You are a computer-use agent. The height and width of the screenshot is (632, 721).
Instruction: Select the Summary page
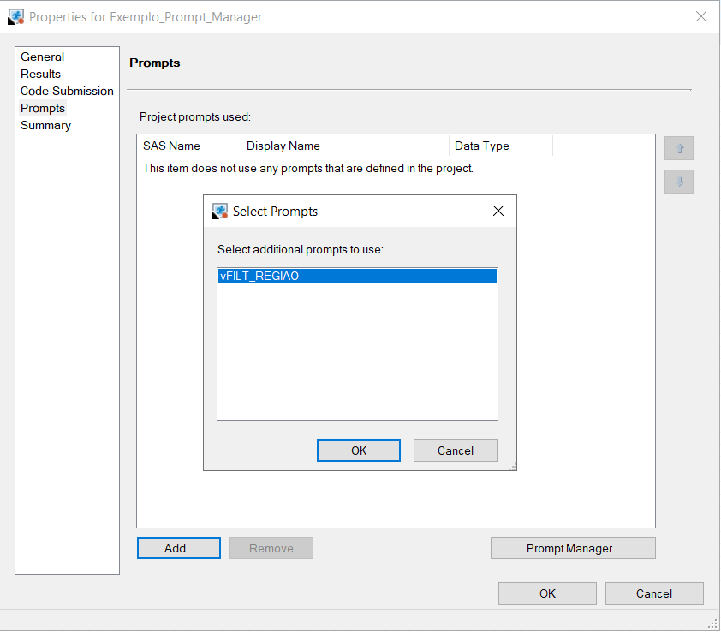pos(45,125)
